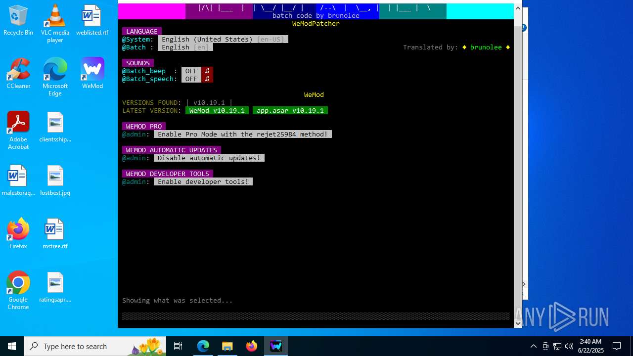Click WEMOD DEVELOPER TOOLS header
Image resolution: width=633 pixels, height=356 pixels.
pos(168,174)
